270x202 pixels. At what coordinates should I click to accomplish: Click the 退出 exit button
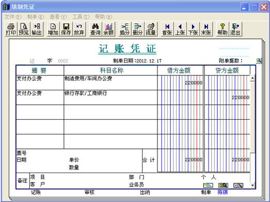click(x=235, y=29)
